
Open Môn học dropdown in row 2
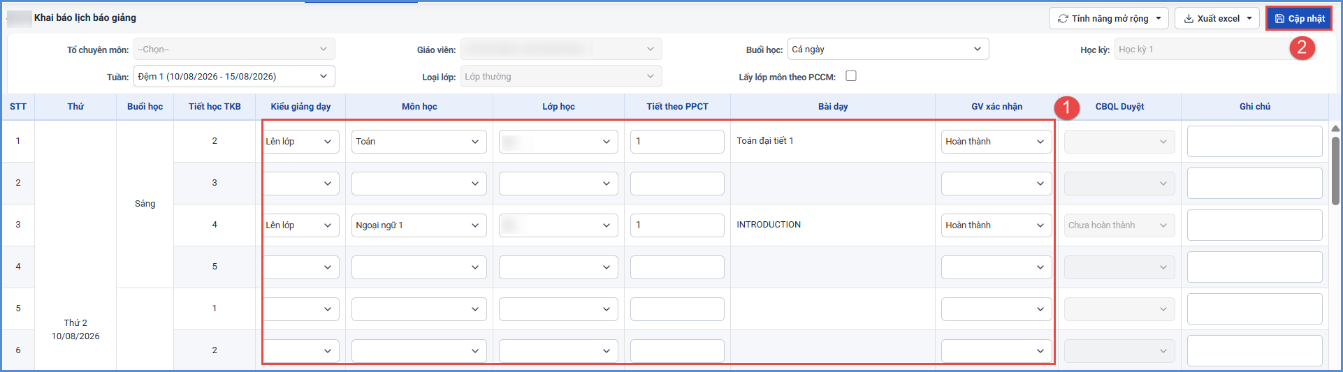419,184
